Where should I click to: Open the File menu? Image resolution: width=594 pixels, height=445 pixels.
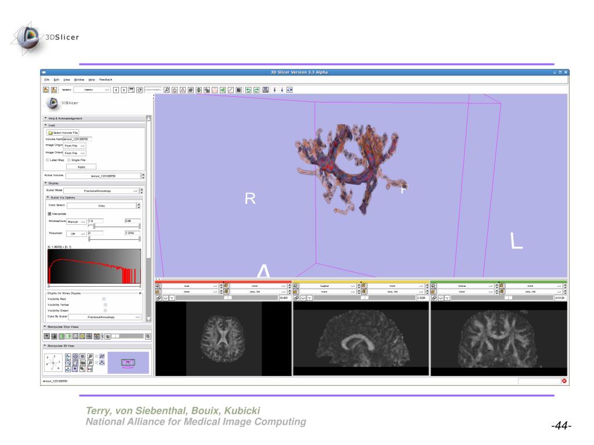click(46, 80)
